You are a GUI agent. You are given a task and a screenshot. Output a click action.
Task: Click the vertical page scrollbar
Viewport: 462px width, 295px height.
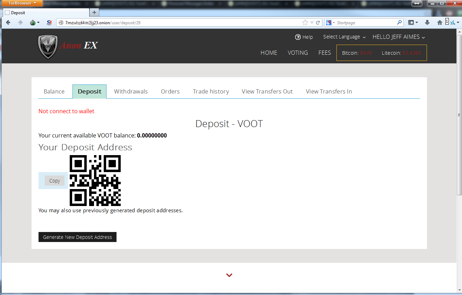(x=459, y=114)
